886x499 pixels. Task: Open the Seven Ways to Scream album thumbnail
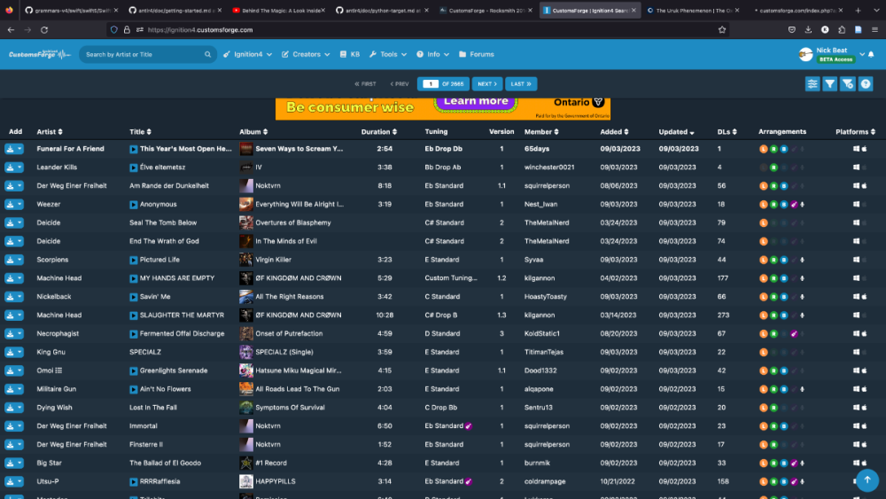[x=245, y=149]
